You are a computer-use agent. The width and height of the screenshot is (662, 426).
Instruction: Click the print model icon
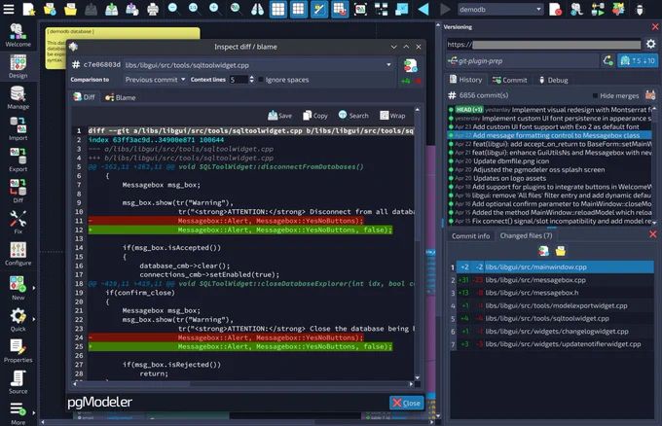click(153, 9)
